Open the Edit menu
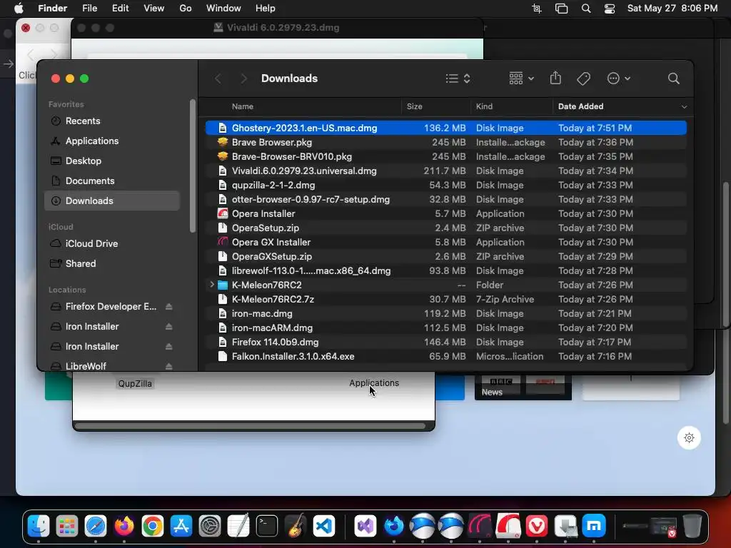The width and height of the screenshot is (731, 548). pos(120,9)
